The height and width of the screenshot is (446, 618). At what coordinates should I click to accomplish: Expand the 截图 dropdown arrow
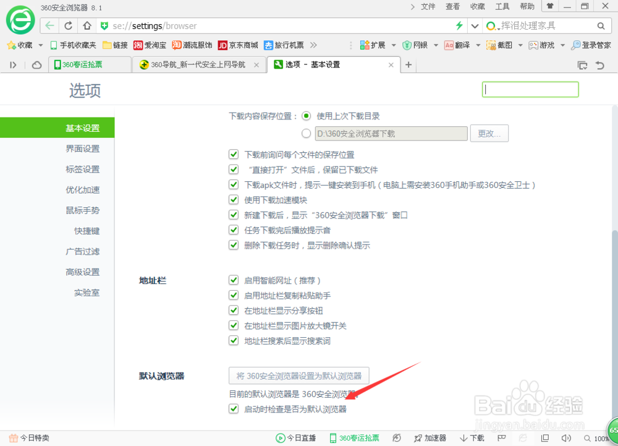point(520,45)
